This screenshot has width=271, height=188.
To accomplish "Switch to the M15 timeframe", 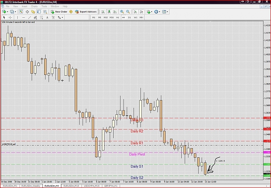I will [x=106, y=17].
